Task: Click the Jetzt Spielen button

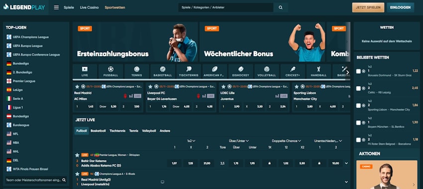Action: tap(368, 7)
